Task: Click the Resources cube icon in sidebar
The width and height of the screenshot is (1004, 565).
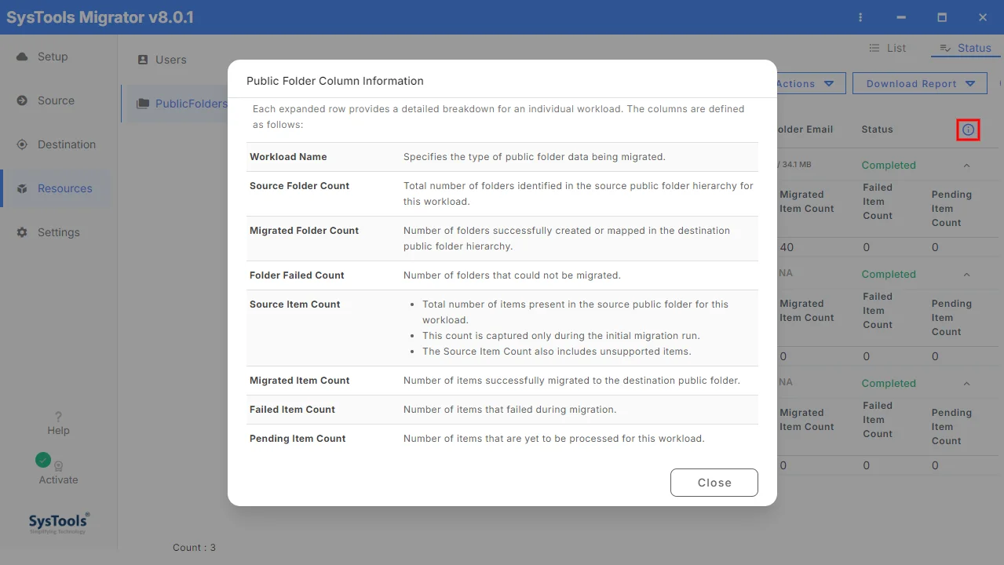Action: point(22,188)
